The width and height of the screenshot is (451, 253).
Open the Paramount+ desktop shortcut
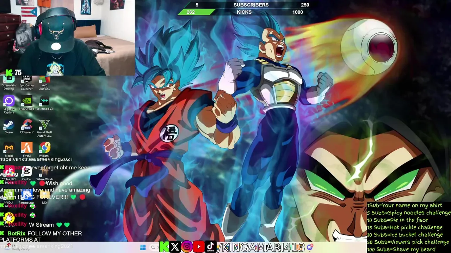(27, 197)
